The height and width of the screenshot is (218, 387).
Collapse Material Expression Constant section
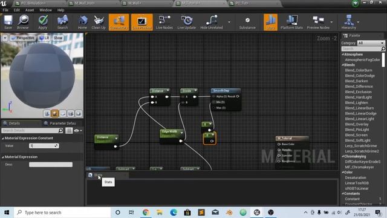click(x=3, y=138)
